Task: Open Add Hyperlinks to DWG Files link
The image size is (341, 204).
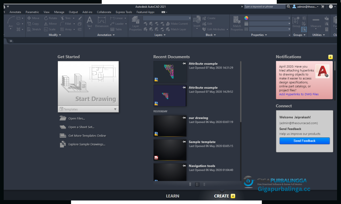Action: [299, 94]
